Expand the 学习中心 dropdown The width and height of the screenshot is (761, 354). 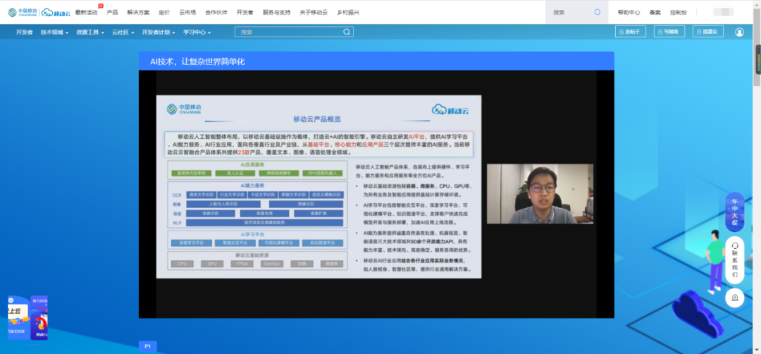tap(197, 32)
